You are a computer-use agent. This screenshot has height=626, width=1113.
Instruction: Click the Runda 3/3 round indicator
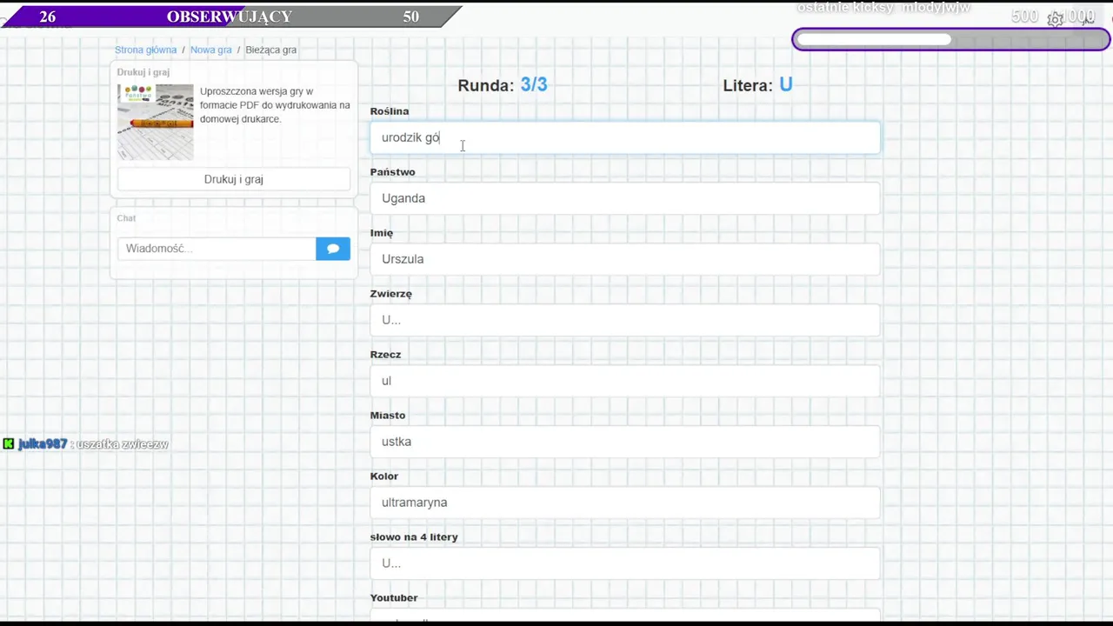[x=503, y=85]
